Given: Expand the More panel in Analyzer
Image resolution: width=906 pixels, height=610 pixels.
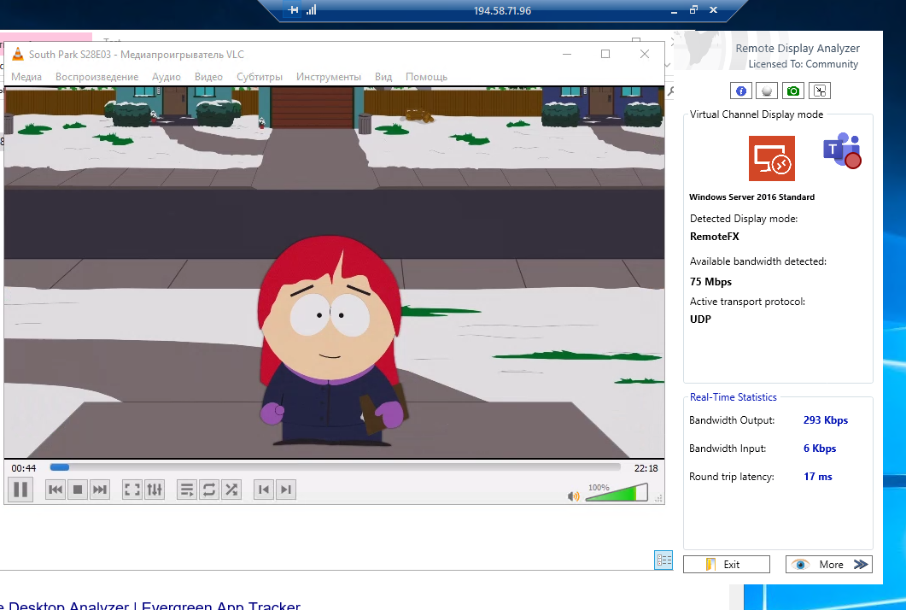Looking at the screenshot, I should pyautogui.click(x=828, y=565).
